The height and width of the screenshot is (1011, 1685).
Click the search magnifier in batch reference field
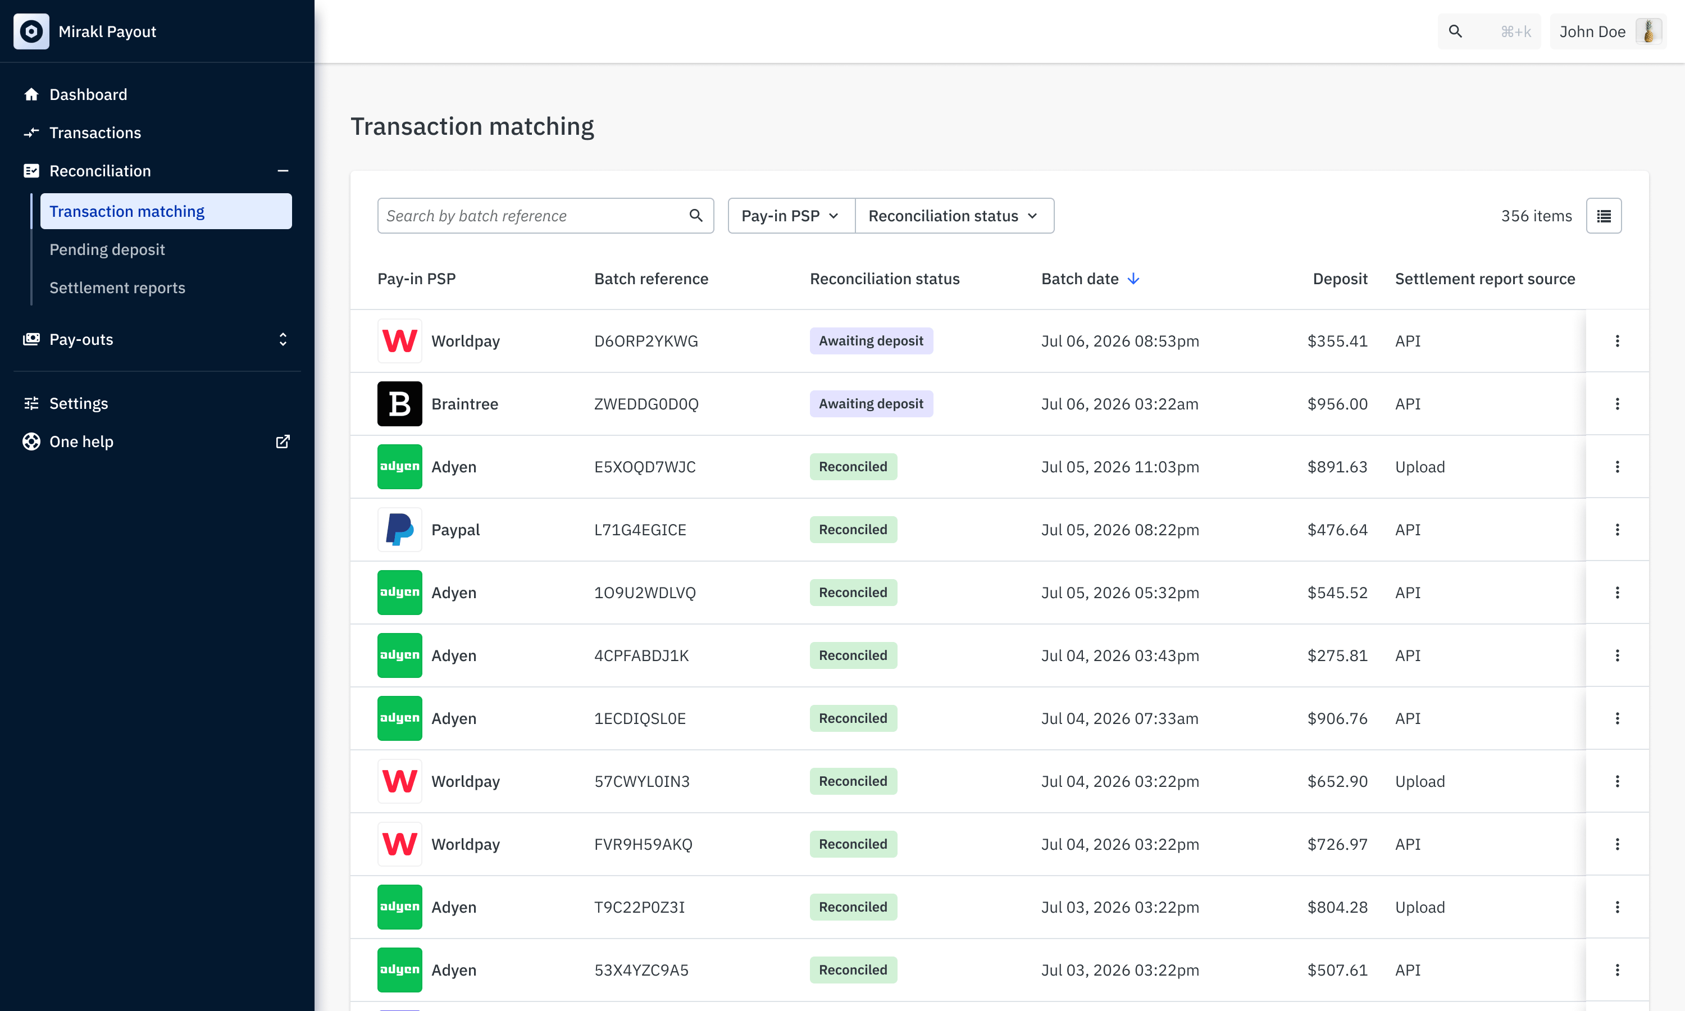click(695, 216)
